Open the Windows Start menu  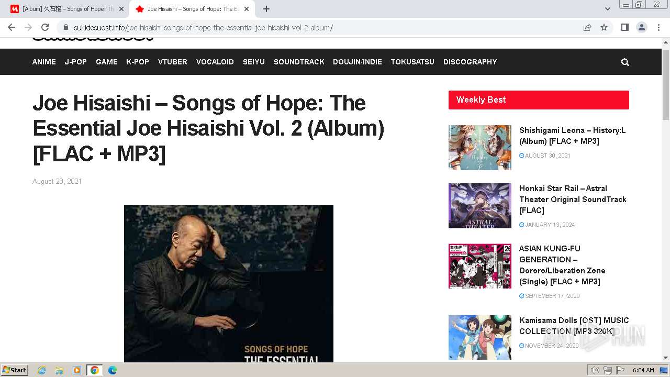[15, 370]
